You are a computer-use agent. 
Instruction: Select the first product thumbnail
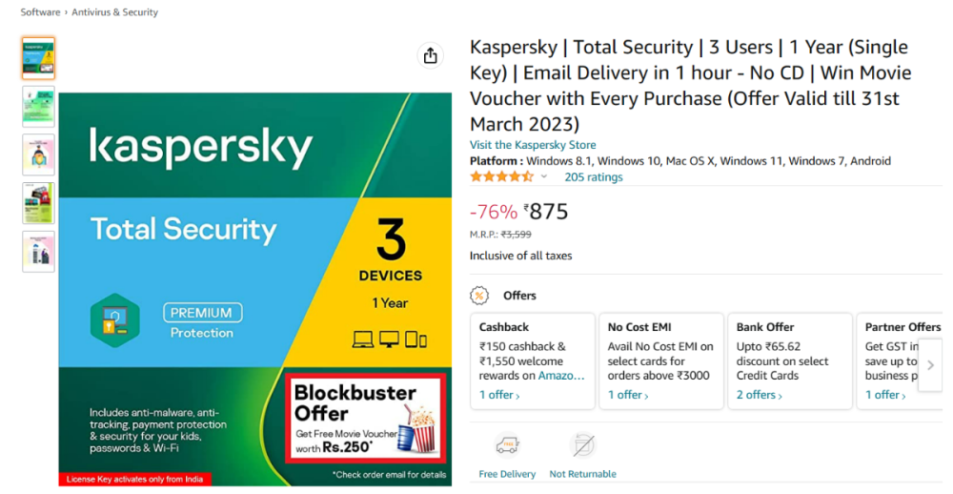(x=38, y=57)
